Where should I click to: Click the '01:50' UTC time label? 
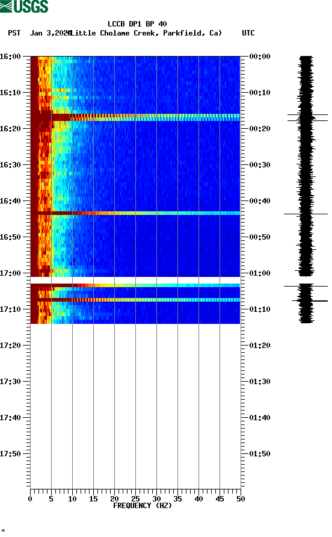point(260,454)
